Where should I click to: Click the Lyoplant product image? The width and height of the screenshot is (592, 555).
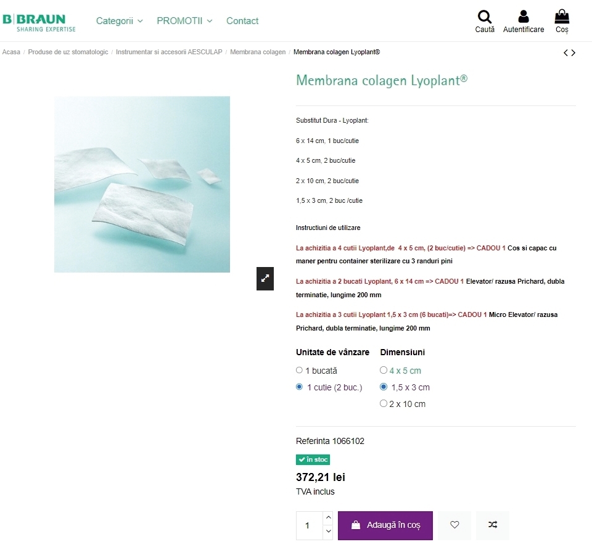click(x=142, y=184)
